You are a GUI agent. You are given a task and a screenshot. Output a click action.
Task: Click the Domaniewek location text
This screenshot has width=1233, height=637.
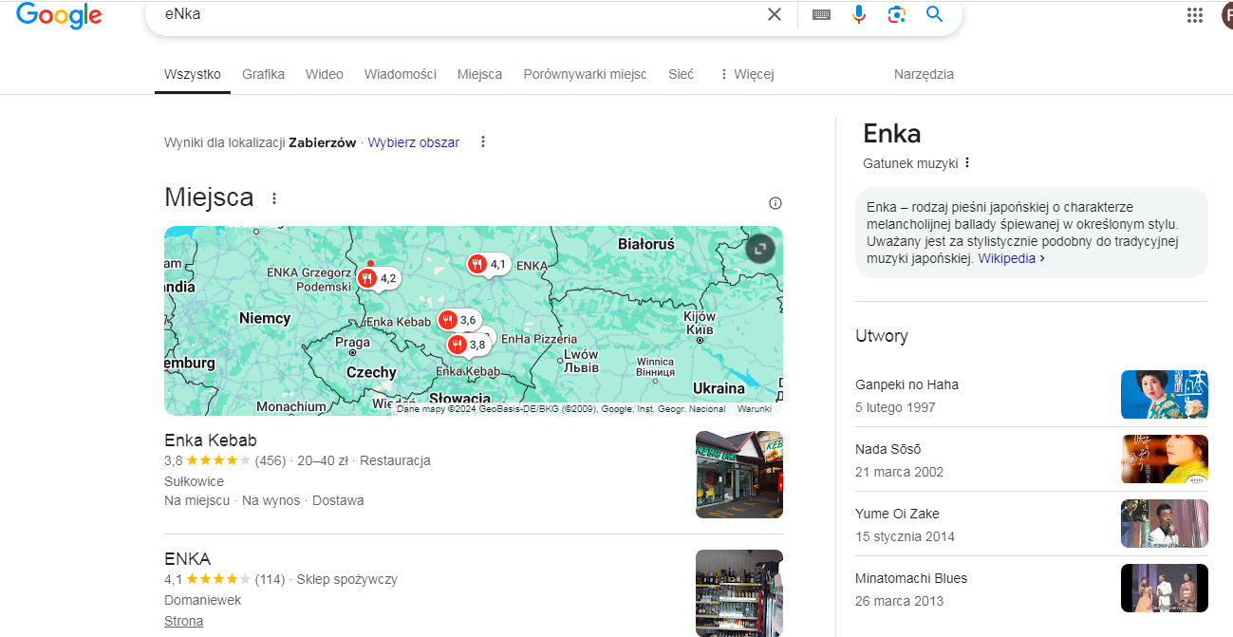click(x=202, y=600)
